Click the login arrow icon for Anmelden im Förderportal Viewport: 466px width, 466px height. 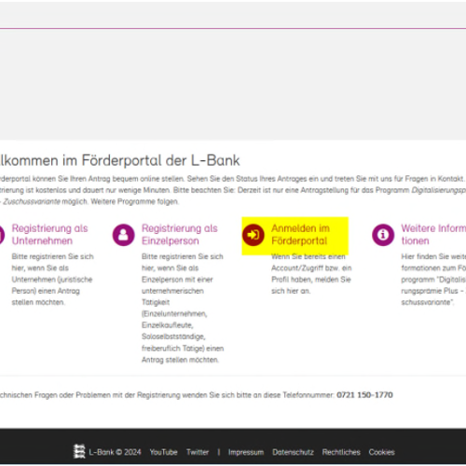254,235
